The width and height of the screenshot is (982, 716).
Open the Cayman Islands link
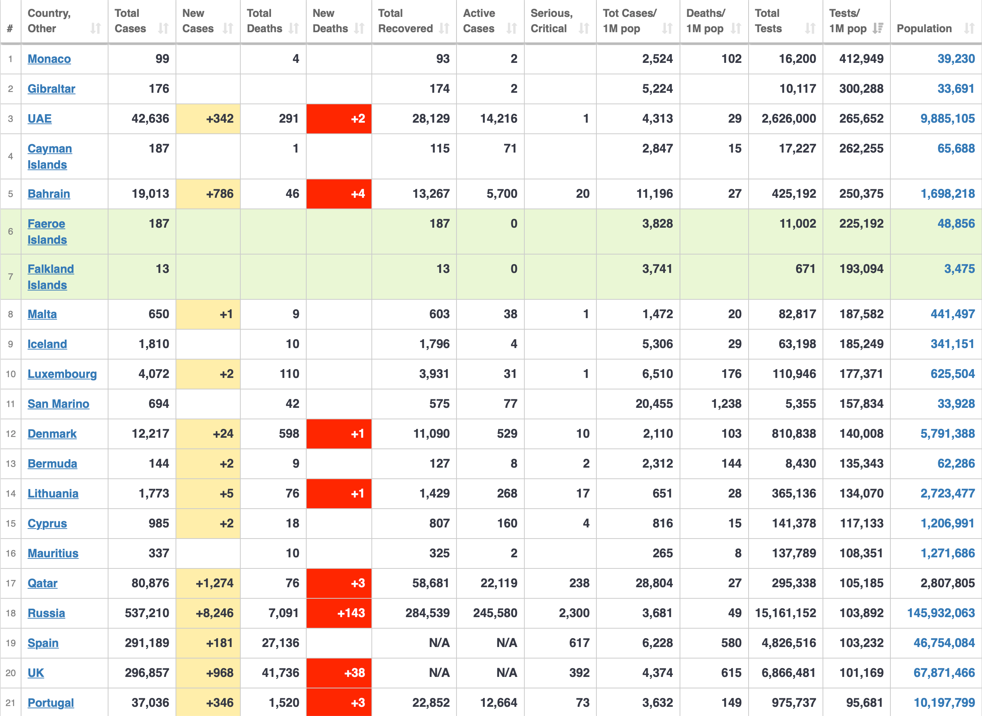50,156
